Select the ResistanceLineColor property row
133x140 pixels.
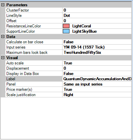click(68, 26)
